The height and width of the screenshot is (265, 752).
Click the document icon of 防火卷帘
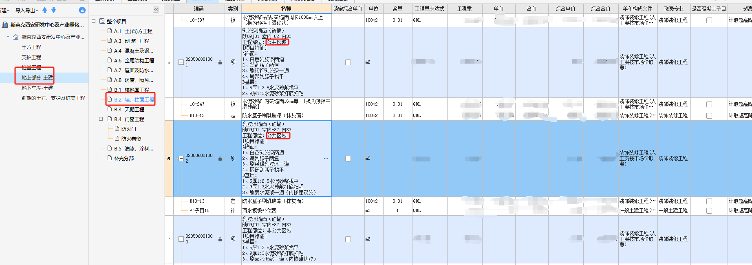[117, 138]
